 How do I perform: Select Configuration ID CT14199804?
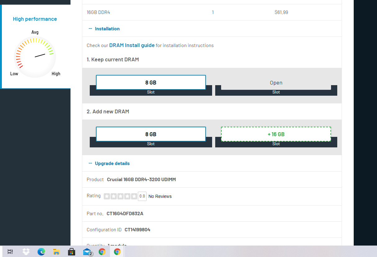(137, 230)
